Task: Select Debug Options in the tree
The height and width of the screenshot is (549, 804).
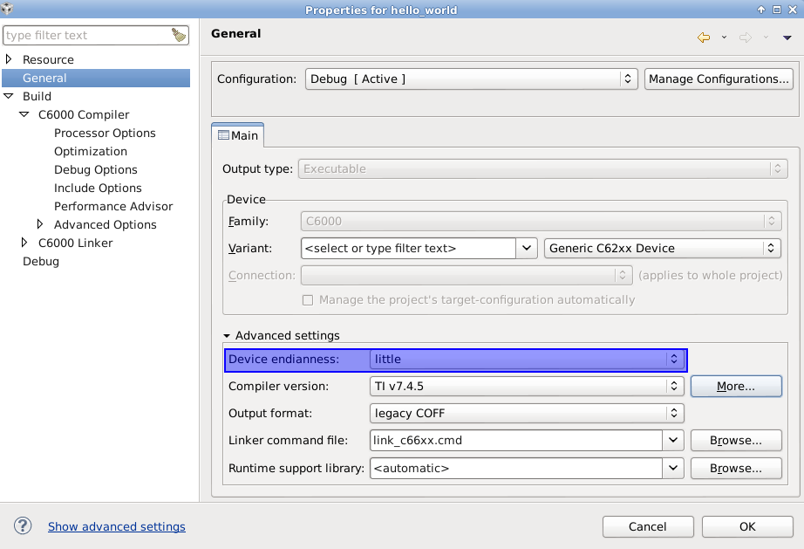Action: click(96, 169)
